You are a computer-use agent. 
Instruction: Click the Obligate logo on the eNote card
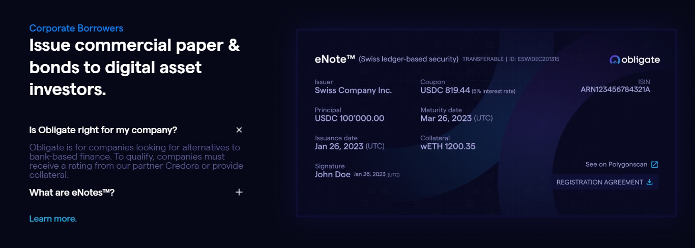coord(634,60)
